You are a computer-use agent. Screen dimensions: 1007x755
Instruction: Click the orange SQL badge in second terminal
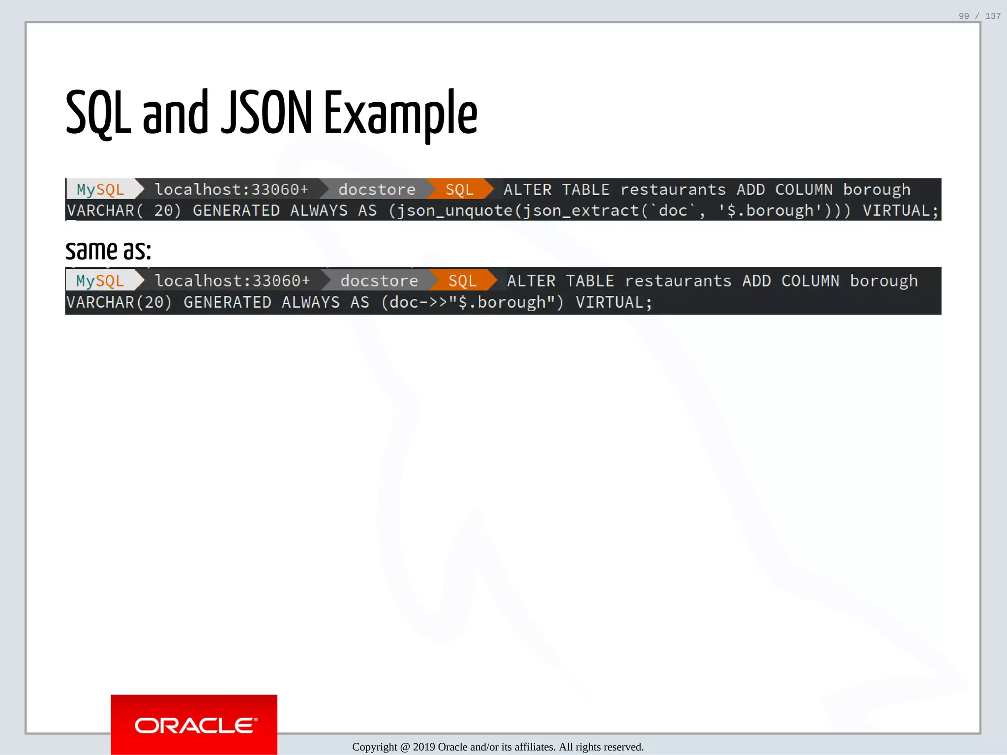point(462,281)
